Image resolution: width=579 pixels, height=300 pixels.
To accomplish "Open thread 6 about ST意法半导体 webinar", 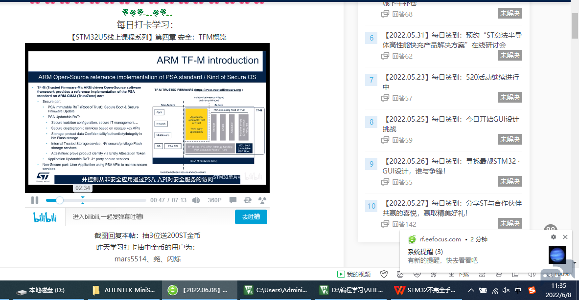I will (452, 40).
